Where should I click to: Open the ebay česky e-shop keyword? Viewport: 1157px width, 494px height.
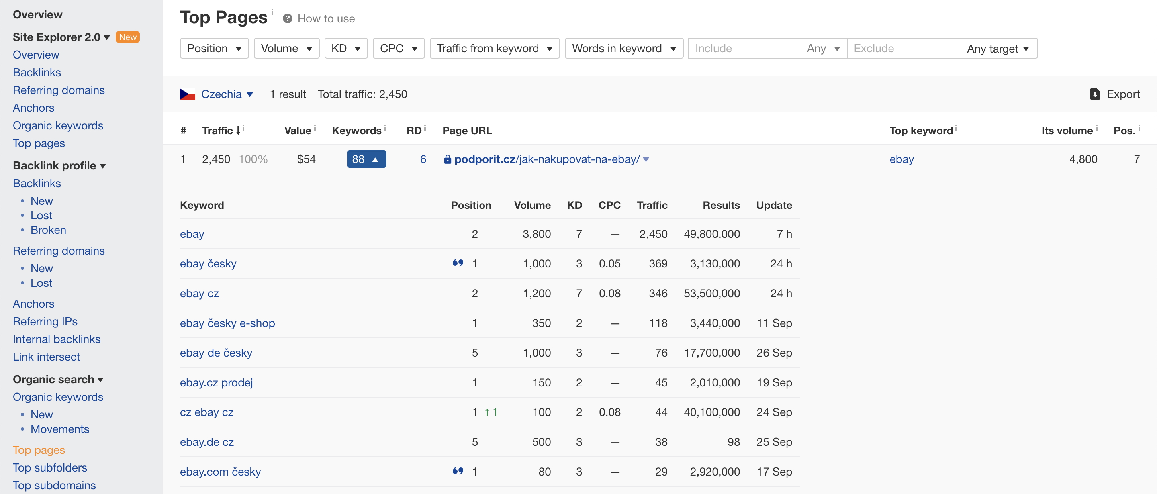(227, 323)
